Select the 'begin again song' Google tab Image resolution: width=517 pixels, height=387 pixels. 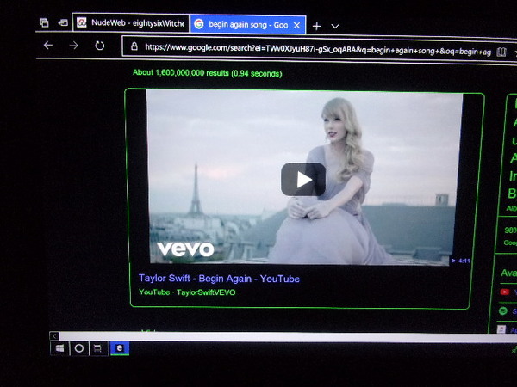pyautogui.click(x=241, y=25)
